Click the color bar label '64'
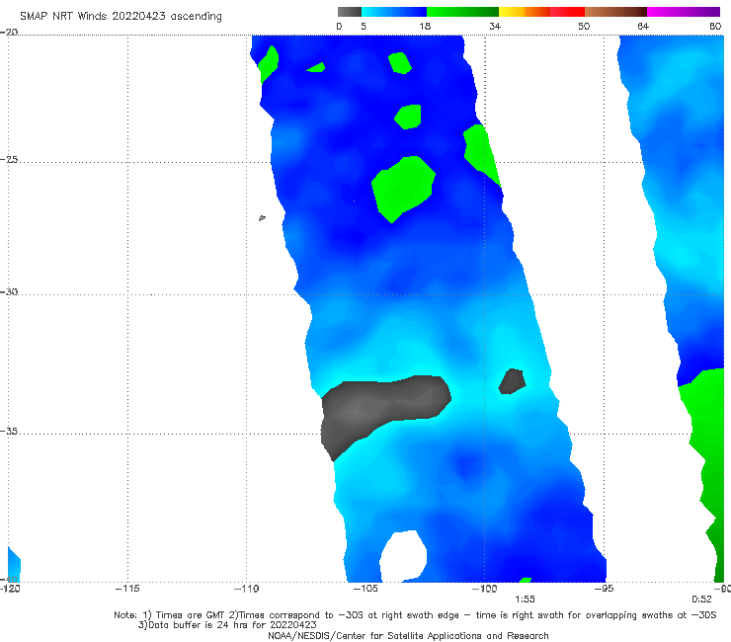Screen dimensions: 731x642 tap(643, 27)
